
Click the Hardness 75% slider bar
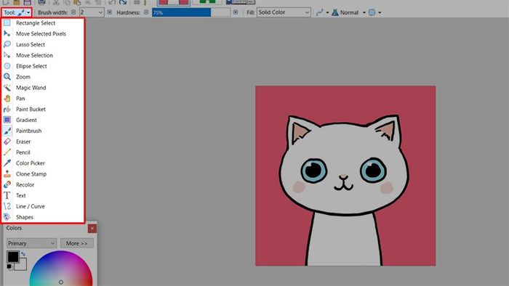coord(191,12)
